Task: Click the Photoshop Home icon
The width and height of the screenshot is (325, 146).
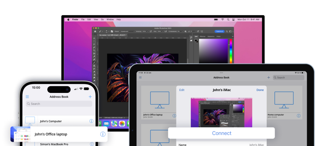Action: click(95, 32)
